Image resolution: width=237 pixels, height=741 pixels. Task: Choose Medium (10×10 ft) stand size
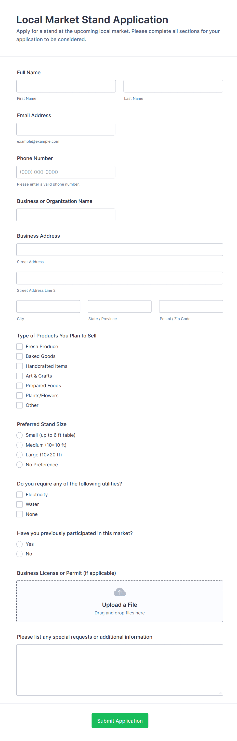pos(20,445)
